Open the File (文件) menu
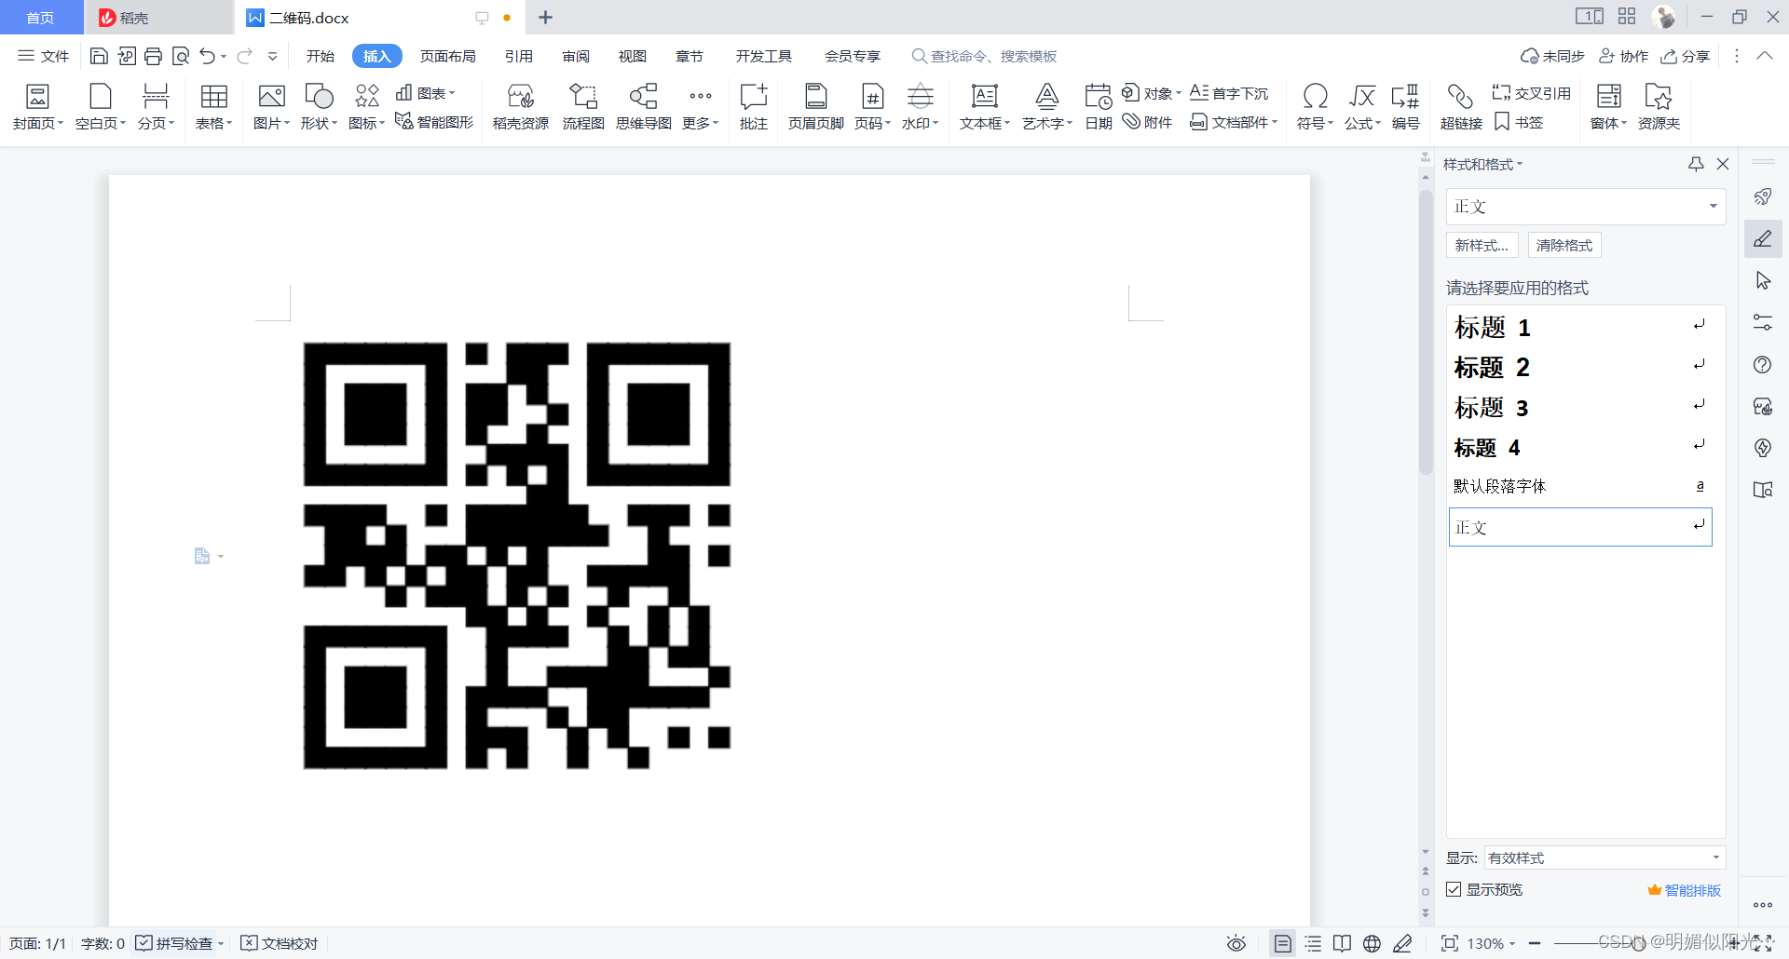The image size is (1789, 959). [x=44, y=56]
